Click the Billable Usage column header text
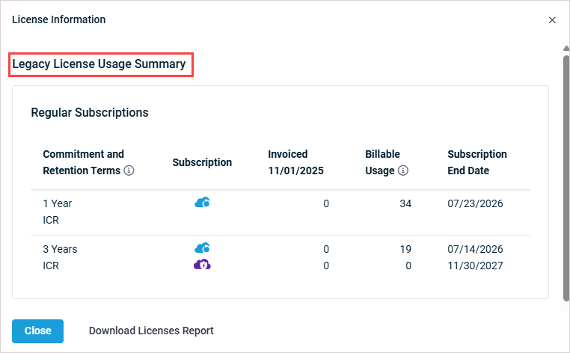 (x=380, y=162)
